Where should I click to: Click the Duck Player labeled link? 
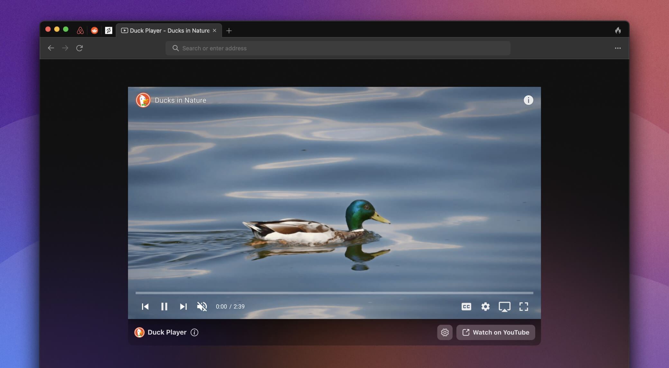point(167,332)
